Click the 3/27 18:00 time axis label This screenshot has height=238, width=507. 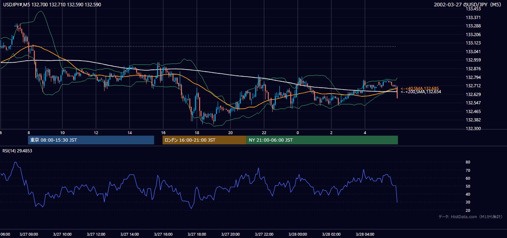196,234
